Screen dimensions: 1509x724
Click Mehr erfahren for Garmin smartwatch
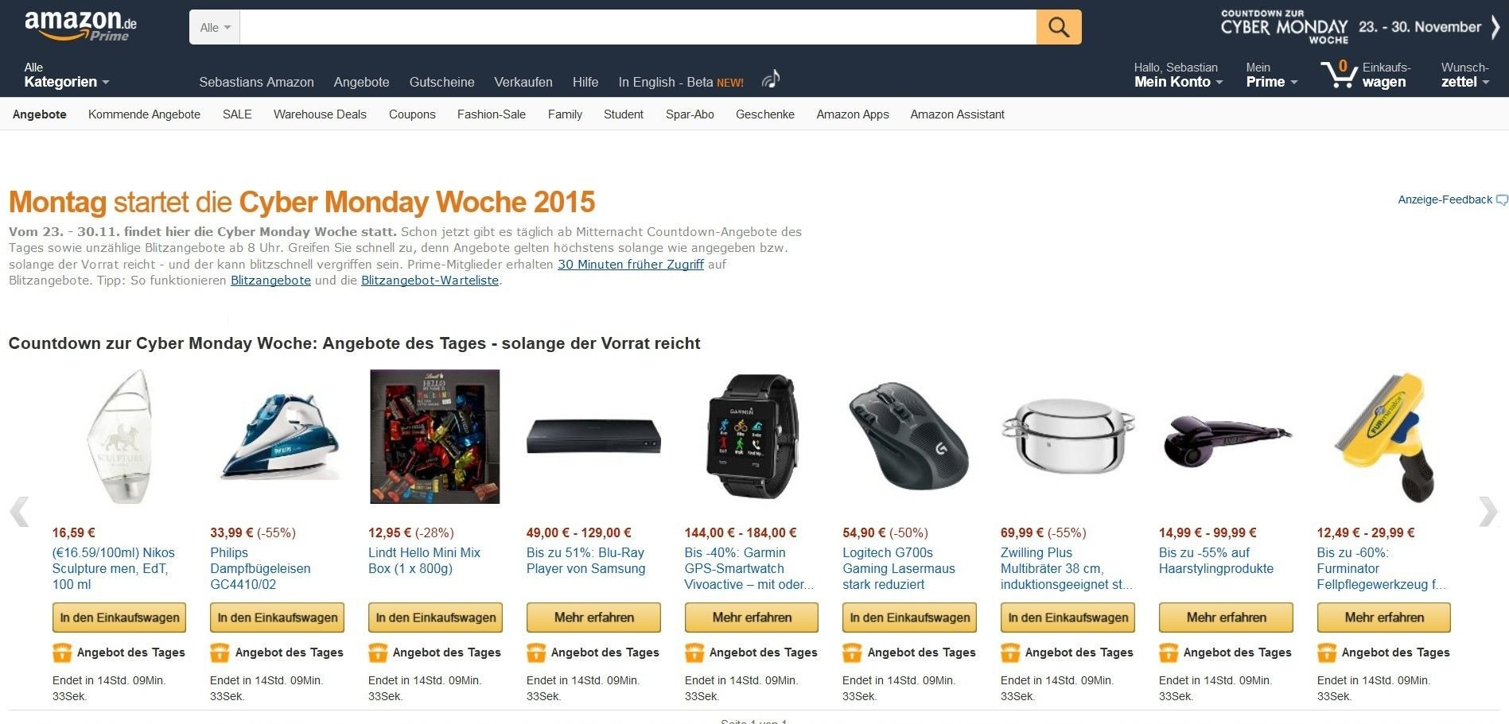point(752,618)
